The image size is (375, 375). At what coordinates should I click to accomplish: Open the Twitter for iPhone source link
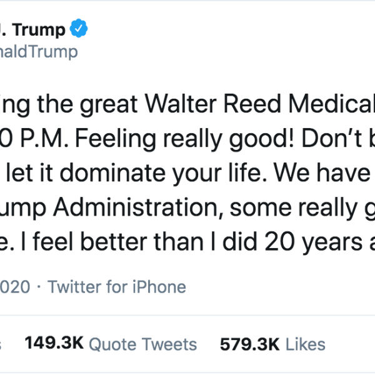117,287
